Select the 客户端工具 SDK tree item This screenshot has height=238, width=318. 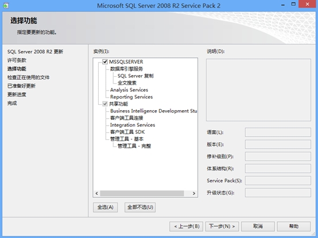click(127, 132)
